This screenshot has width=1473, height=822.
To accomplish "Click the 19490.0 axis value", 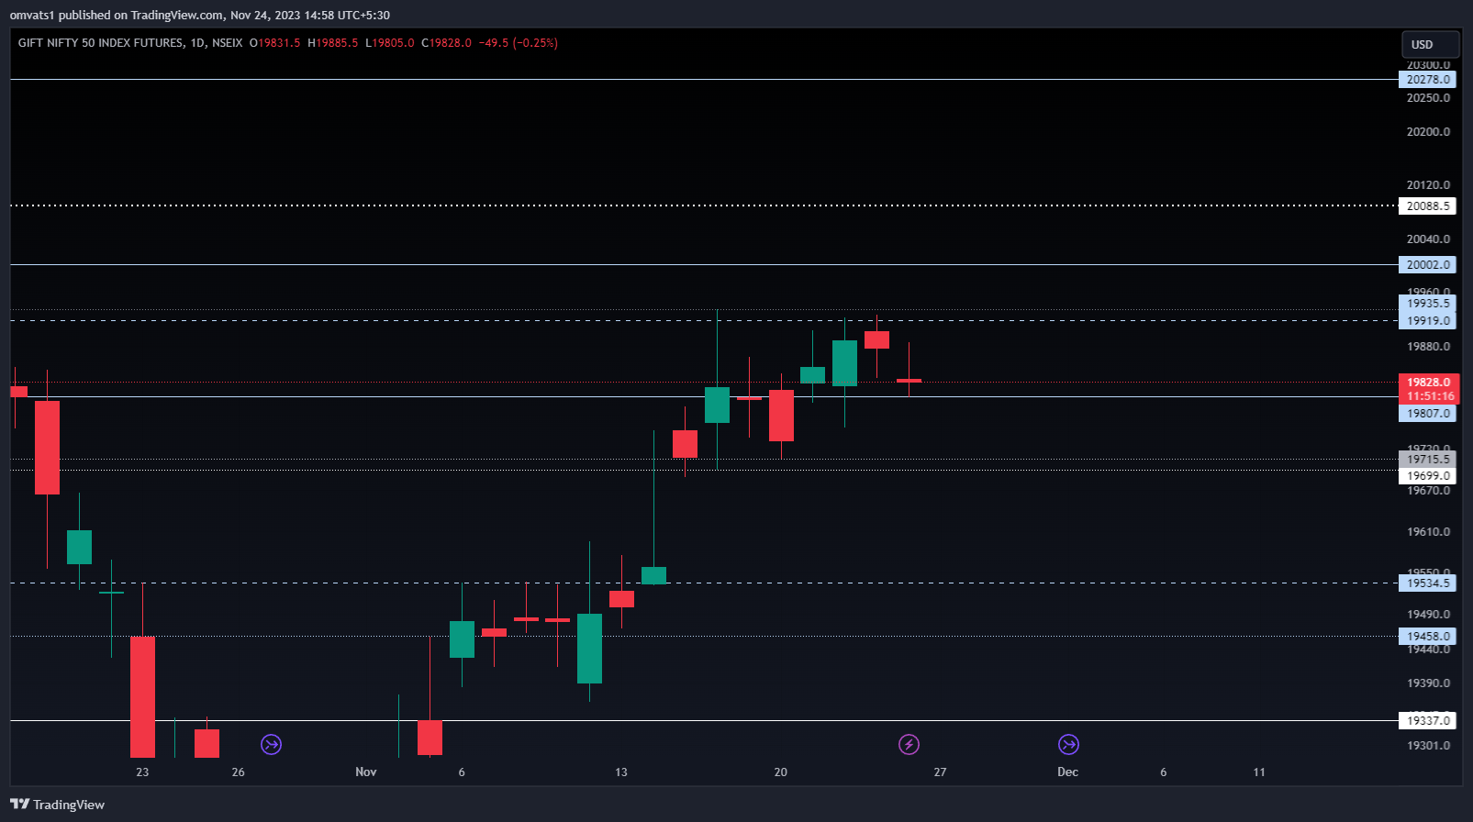I will 1428,615.
